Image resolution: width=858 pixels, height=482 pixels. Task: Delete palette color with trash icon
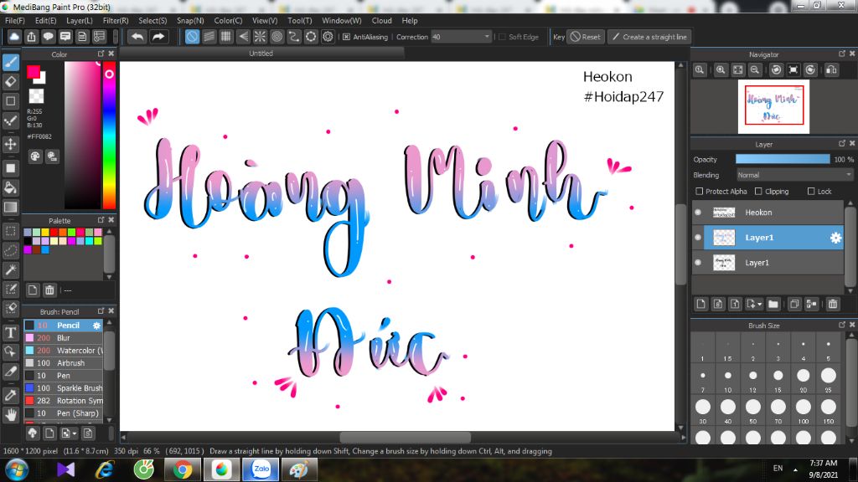point(49,290)
